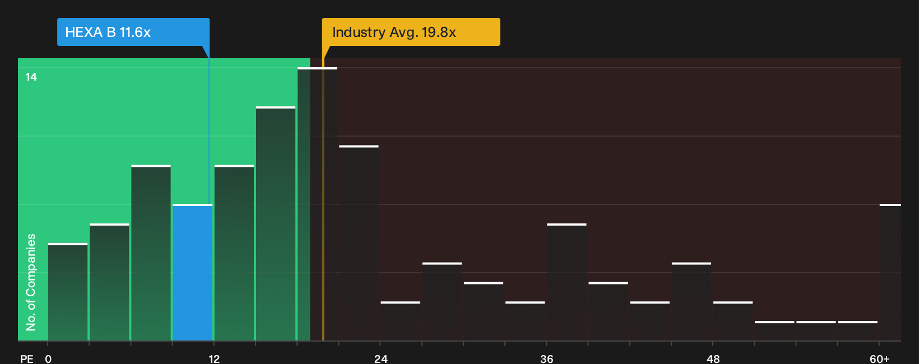The width and height of the screenshot is (919, 364).
Task: Select the bar just right of PE 24
Action: 400,321
